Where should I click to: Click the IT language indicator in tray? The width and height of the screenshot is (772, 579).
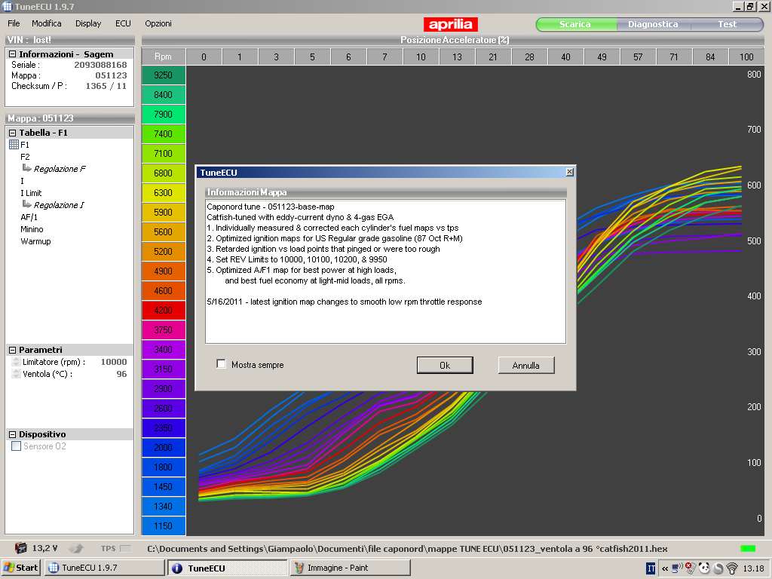click(x=651, y=568)
